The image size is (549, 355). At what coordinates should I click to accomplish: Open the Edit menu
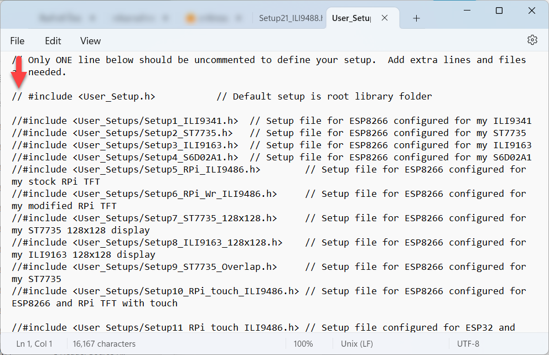pyautogui.click(x=53, y=41)
